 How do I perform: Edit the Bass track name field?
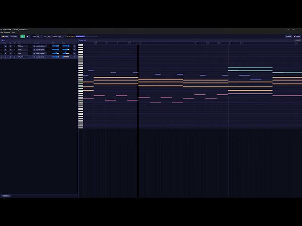(23, 50)
